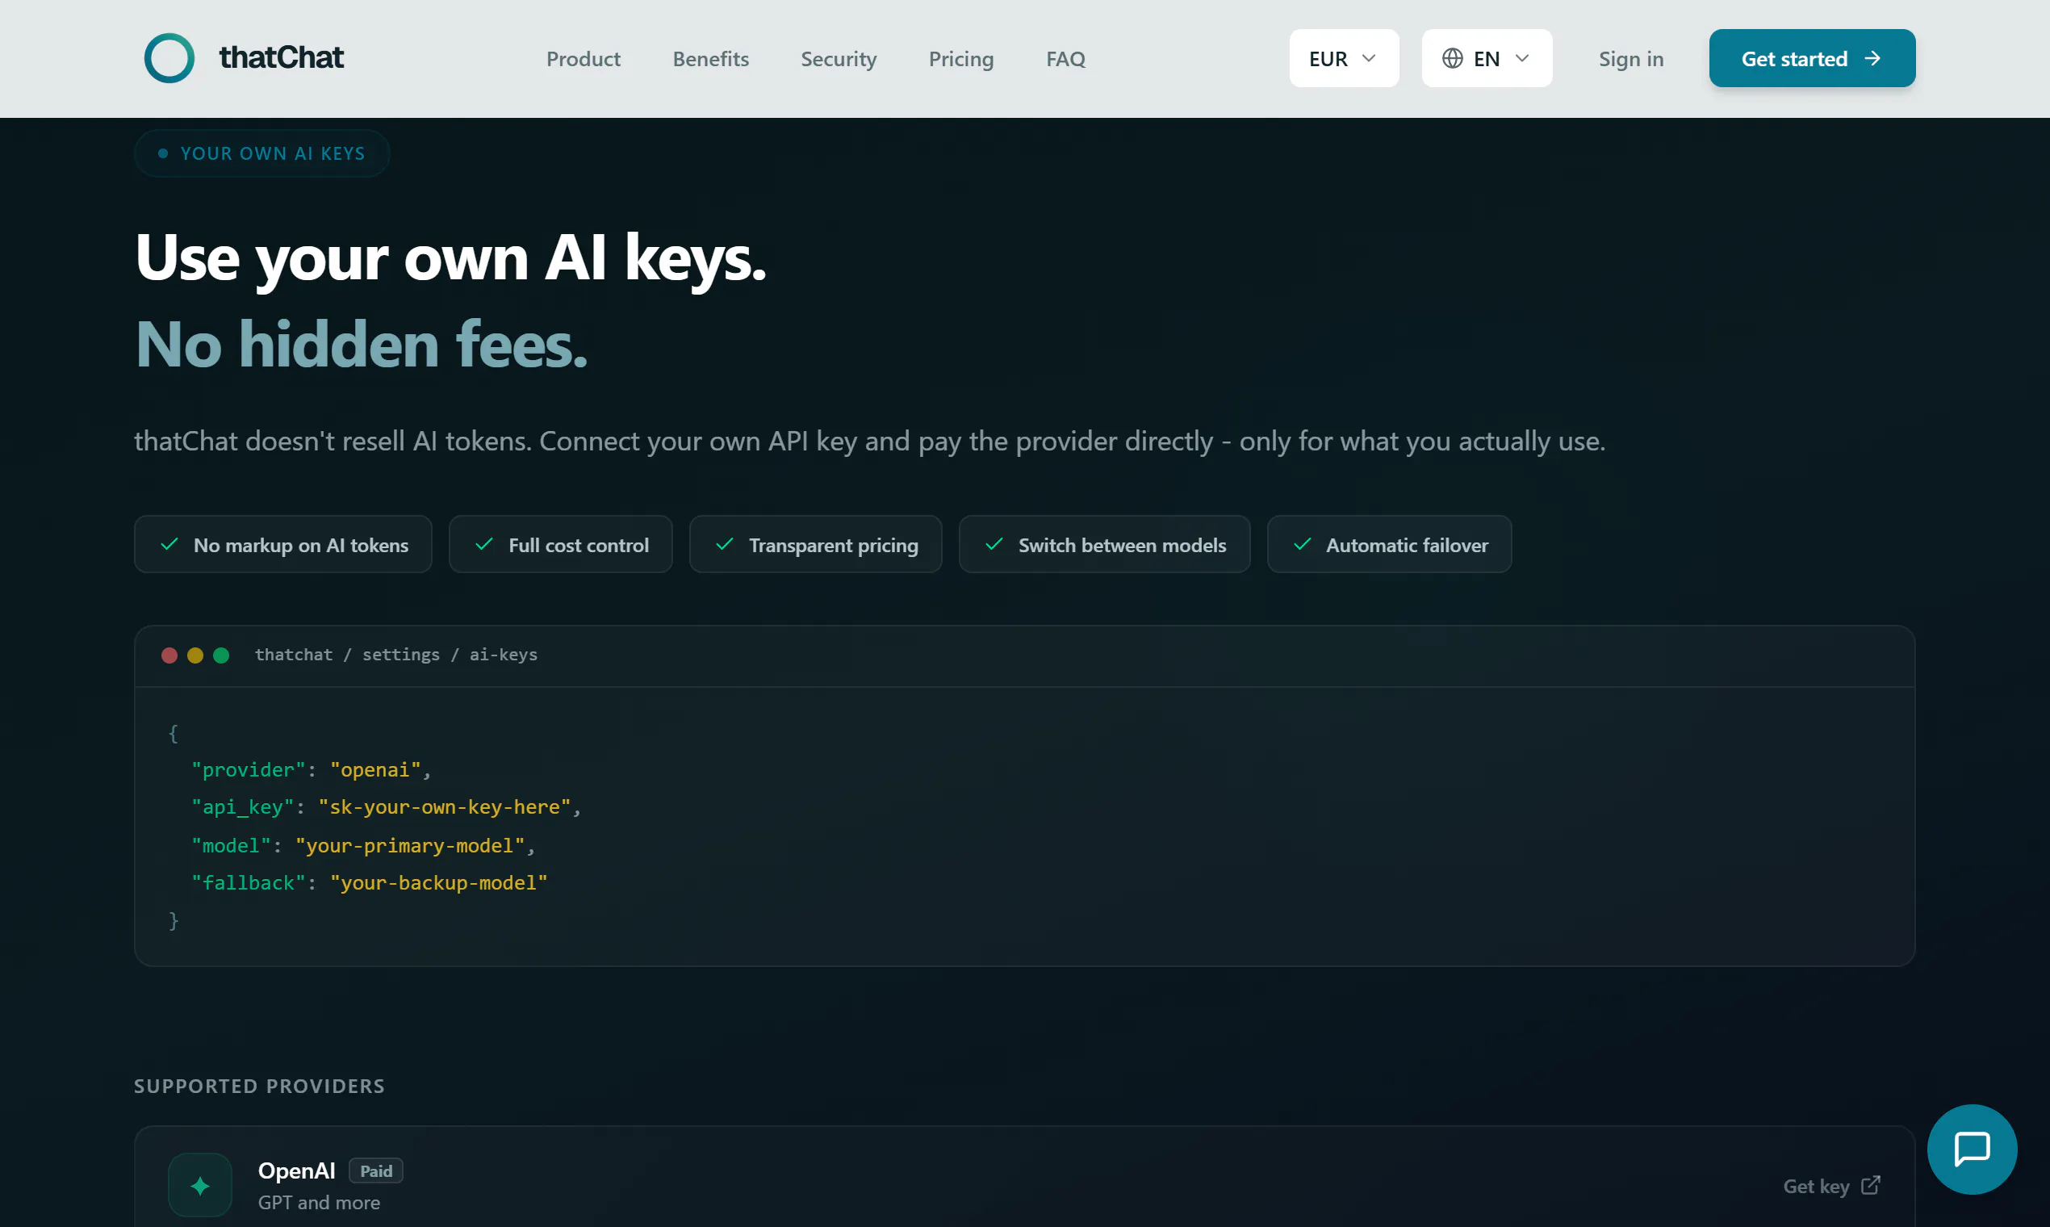Click the 'GPT and more' subtitle text
The image size is (2050, 1227).
coord(319,1202)
